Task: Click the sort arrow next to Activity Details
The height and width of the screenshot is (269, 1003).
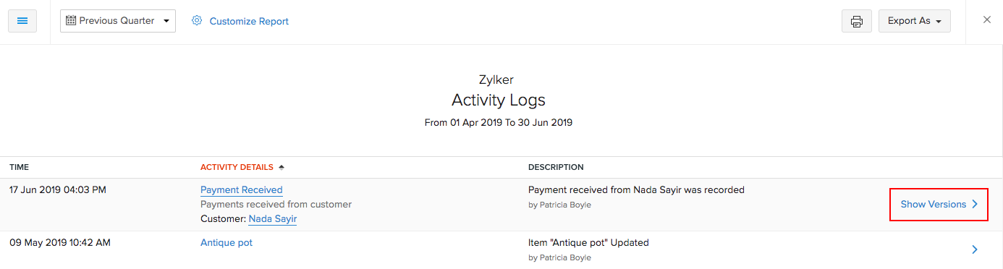Action: tap(282, 167)
